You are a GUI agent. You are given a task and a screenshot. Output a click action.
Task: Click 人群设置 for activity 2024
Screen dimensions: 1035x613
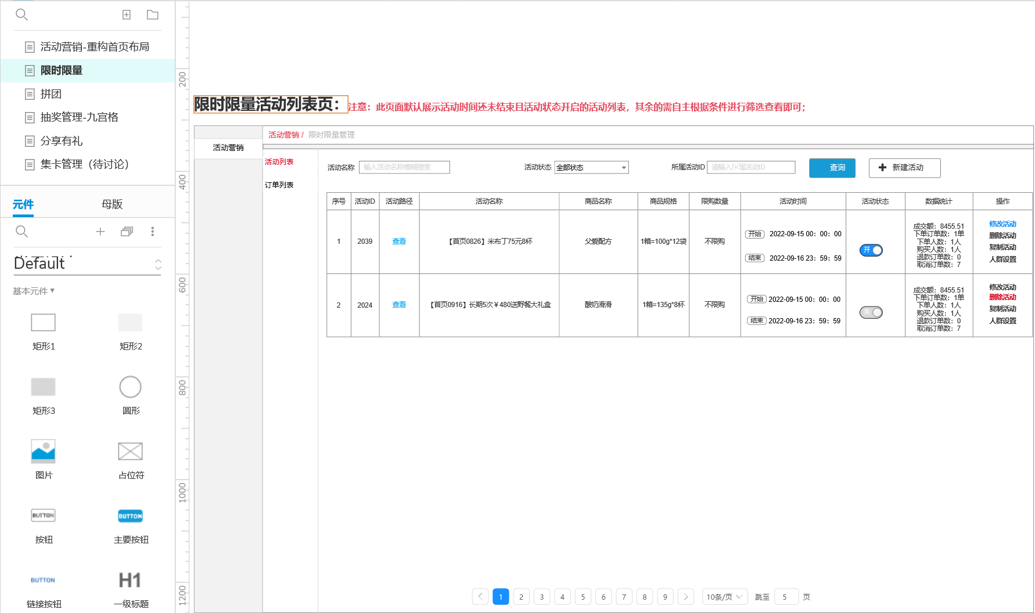tap(1003, 321)
